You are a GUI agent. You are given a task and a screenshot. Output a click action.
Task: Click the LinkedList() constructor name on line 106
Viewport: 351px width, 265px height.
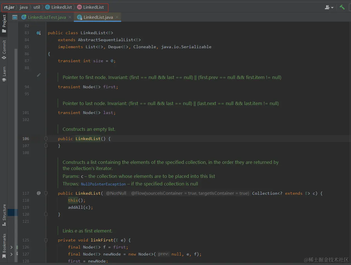coord(88,139)
